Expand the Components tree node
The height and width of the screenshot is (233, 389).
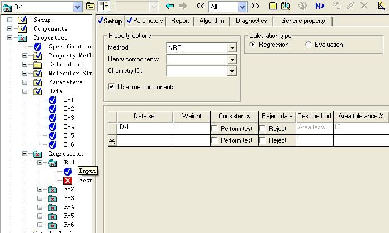coord(10,28)
